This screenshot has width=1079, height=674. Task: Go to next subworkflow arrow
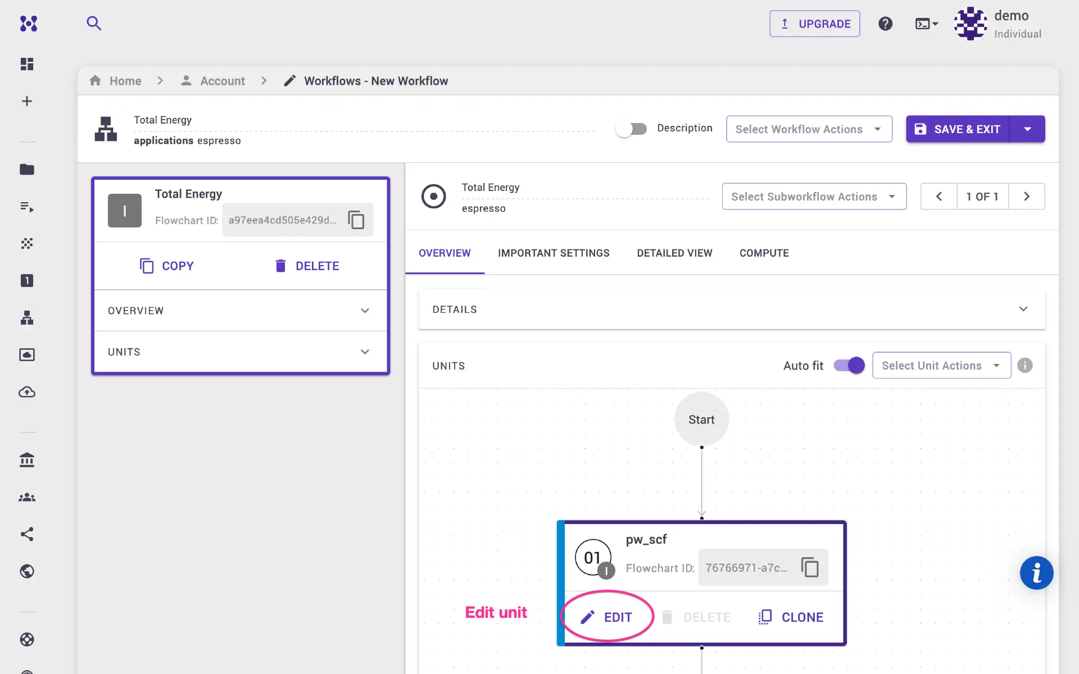point(1026,197)
